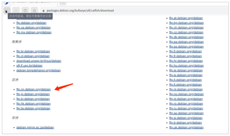The width and height of the screenshot is (230, 136).
Task: Open the ftp.it.debian.org/debian mirror link
Action: click(x=185, y=80)
